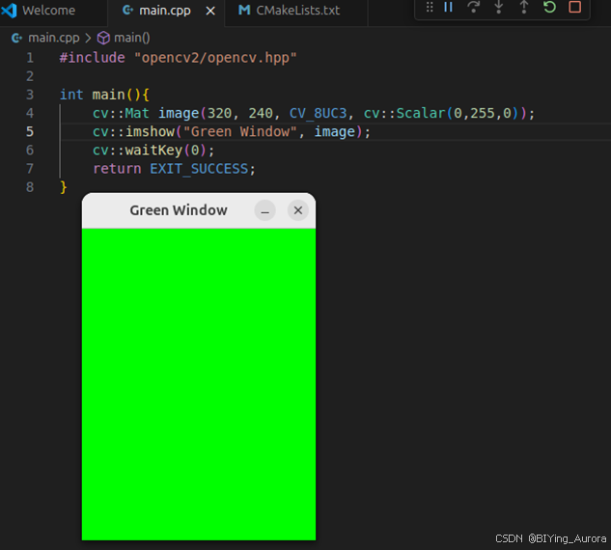Click the green image canvas
Screen dimensions: 611x550
(199, 384)
